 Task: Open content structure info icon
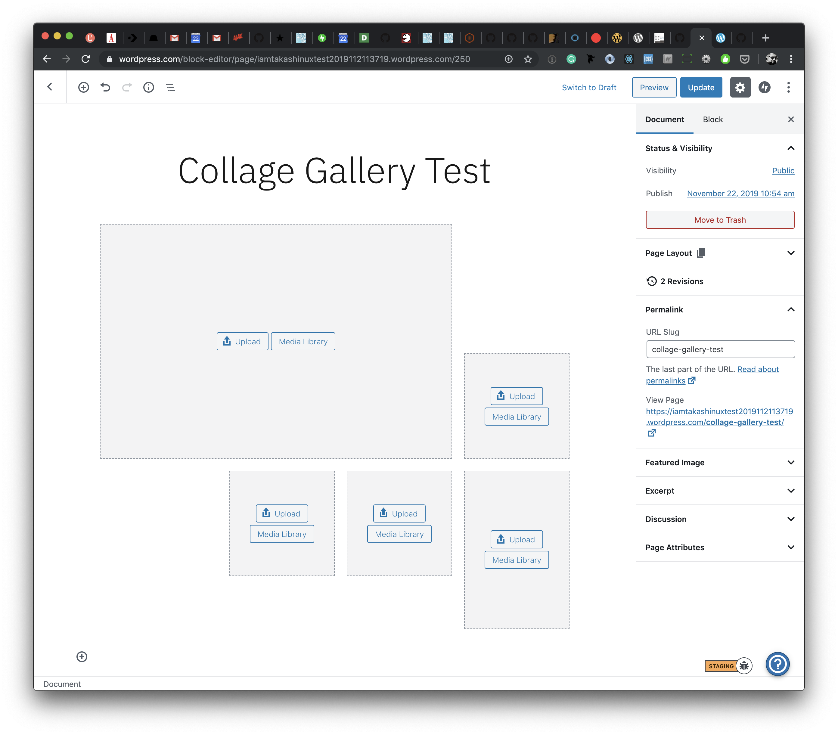[148, 87]
